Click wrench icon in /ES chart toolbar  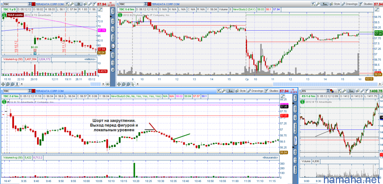(344, 91)
